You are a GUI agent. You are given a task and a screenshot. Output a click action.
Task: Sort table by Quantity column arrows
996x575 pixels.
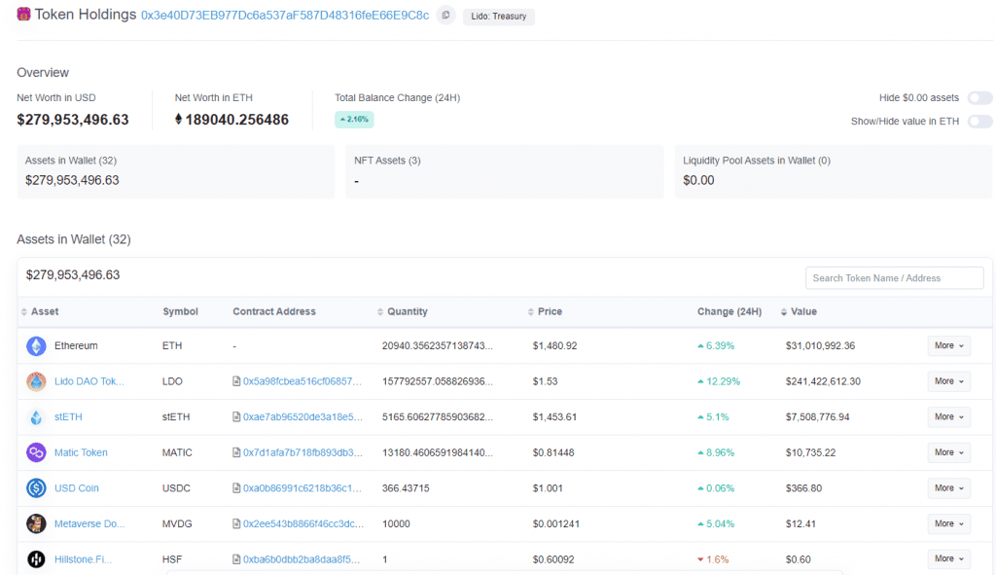coord(380,312)
